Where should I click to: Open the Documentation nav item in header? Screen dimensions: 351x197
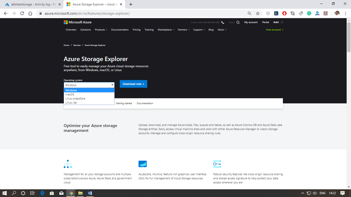click(x=120, y=30)
